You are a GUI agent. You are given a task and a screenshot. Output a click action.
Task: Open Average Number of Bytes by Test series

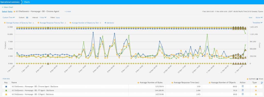point(19,23)
